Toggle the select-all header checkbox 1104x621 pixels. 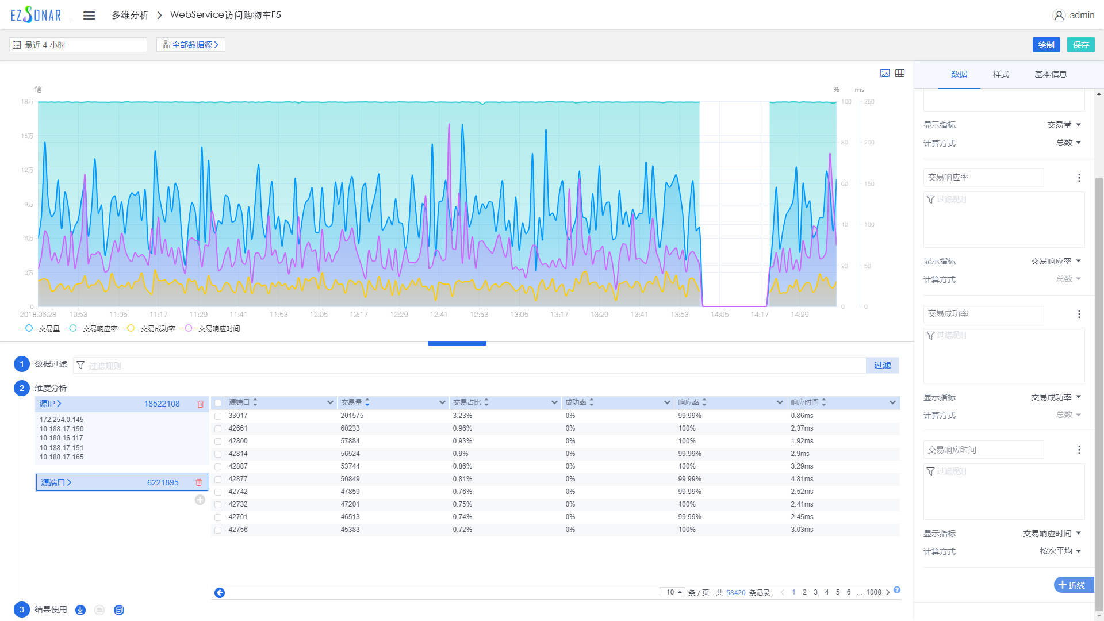coord(218,403)
